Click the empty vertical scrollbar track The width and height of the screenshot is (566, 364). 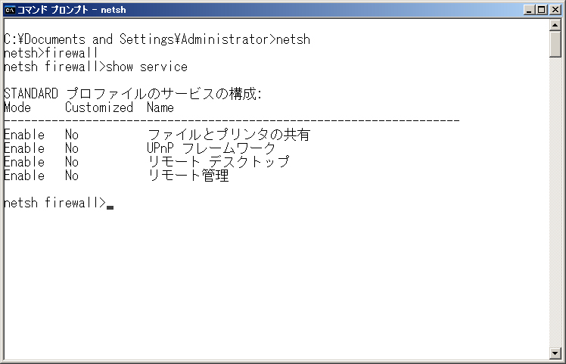click(x=555, y=201)
